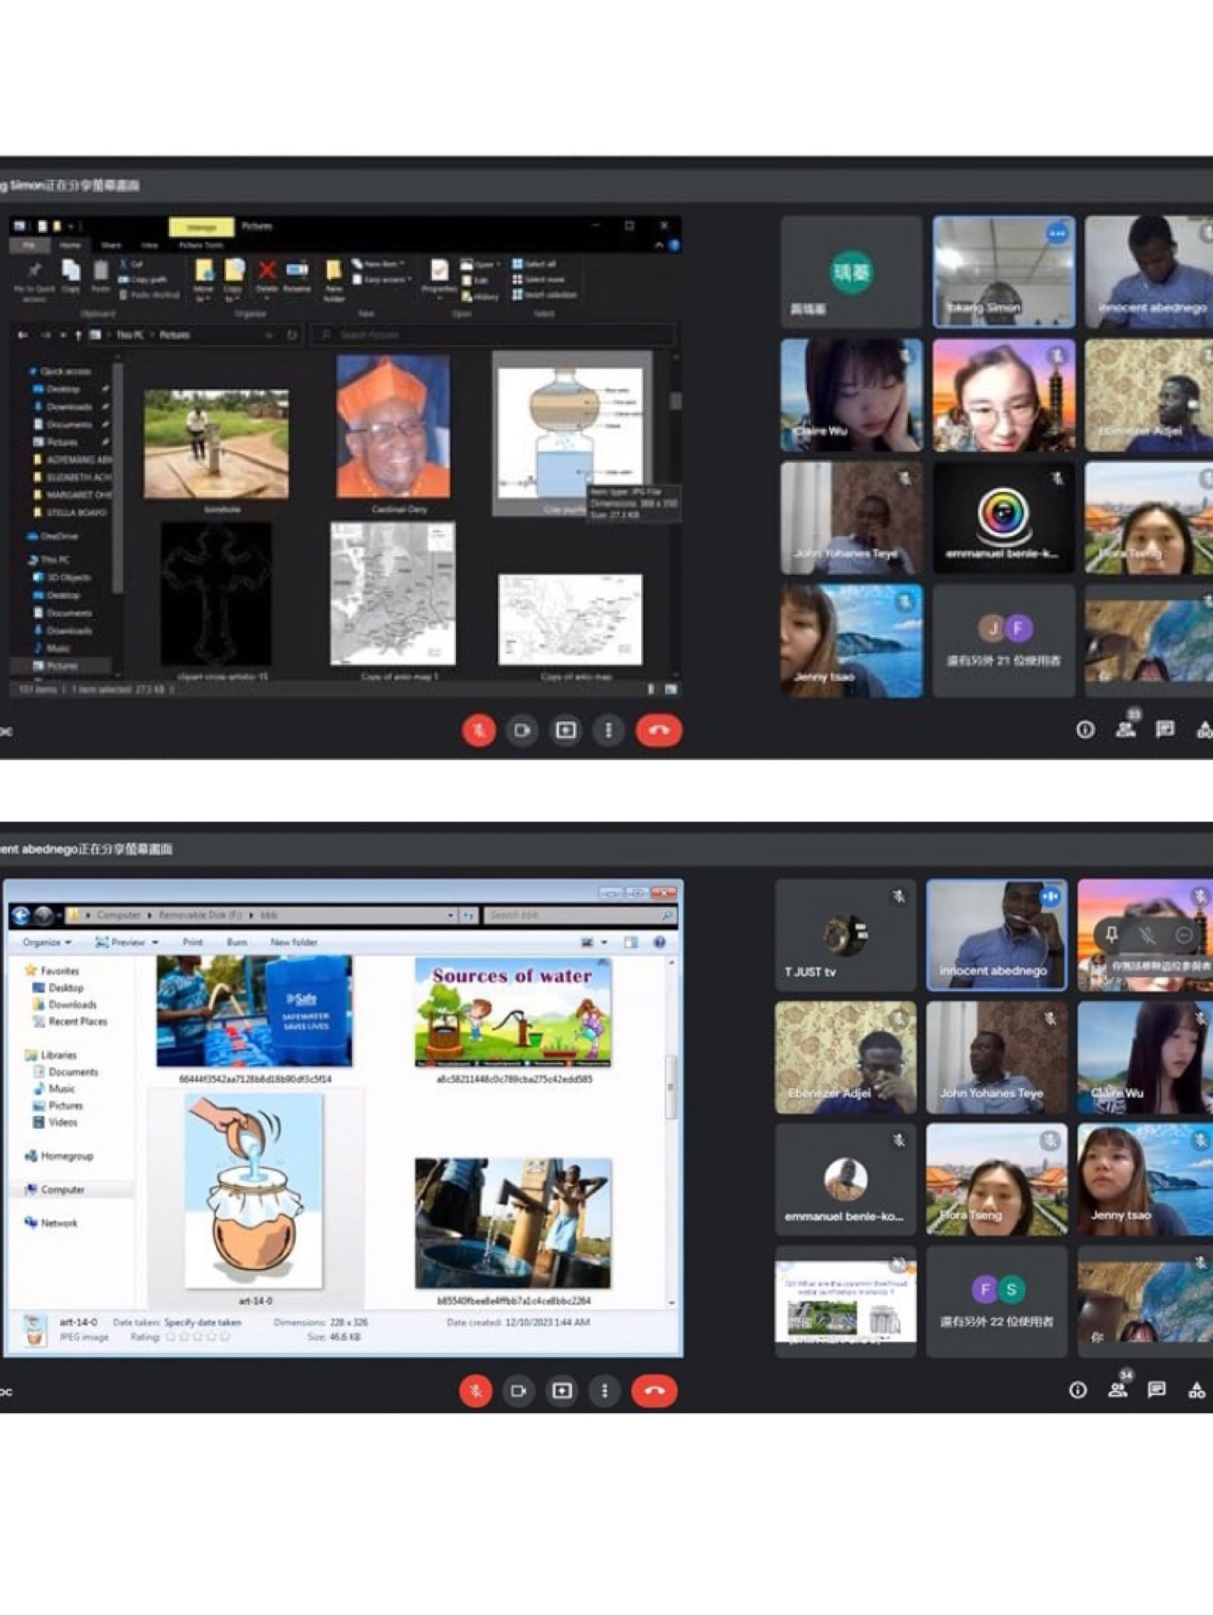This screenshot has height=1616, width=1213.
Task: Switch to View tab in dark Explorer
Action: click(149, 245)
